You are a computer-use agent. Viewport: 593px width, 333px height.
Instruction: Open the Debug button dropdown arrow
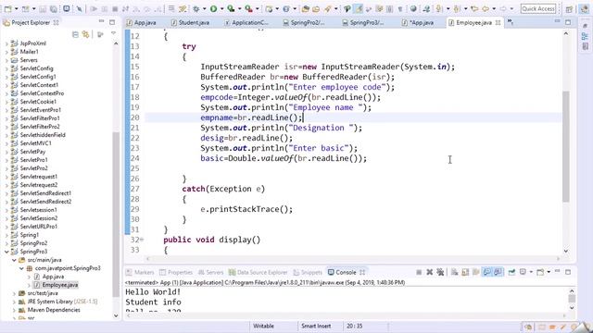pyautogui.click(x=204, y=8)
